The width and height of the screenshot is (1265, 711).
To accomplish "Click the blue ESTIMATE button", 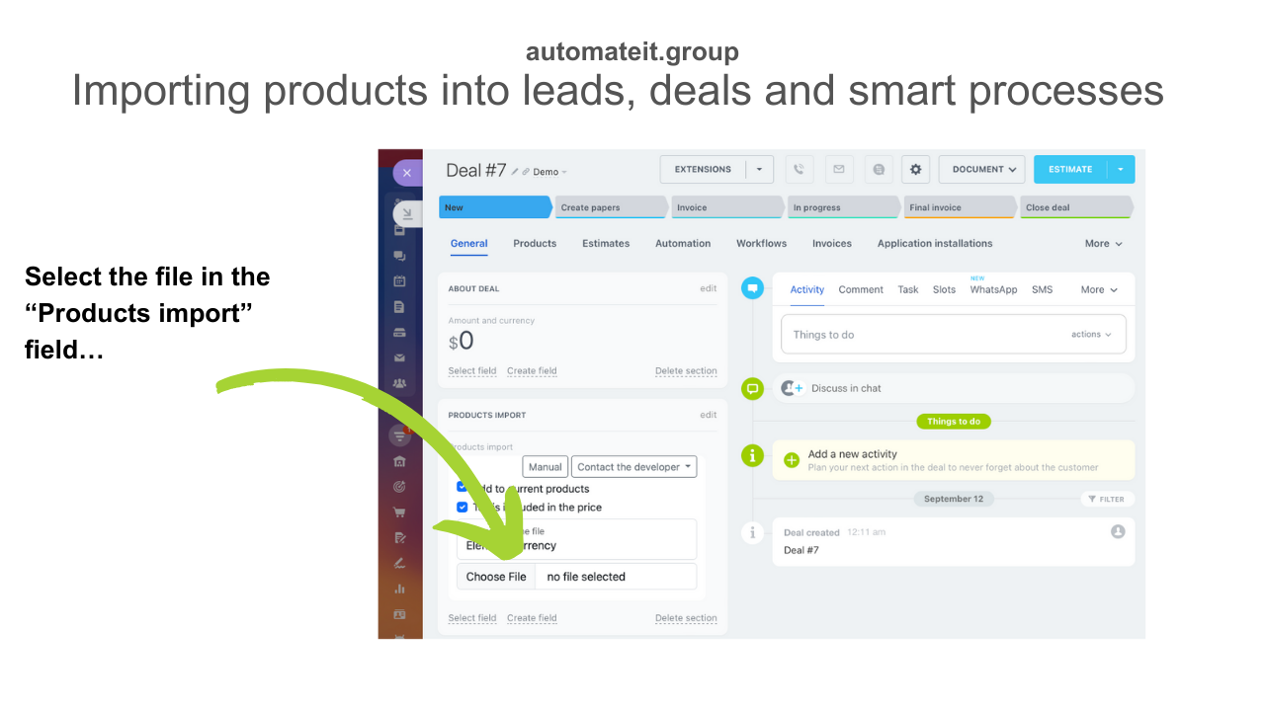I will (1070, 170).
